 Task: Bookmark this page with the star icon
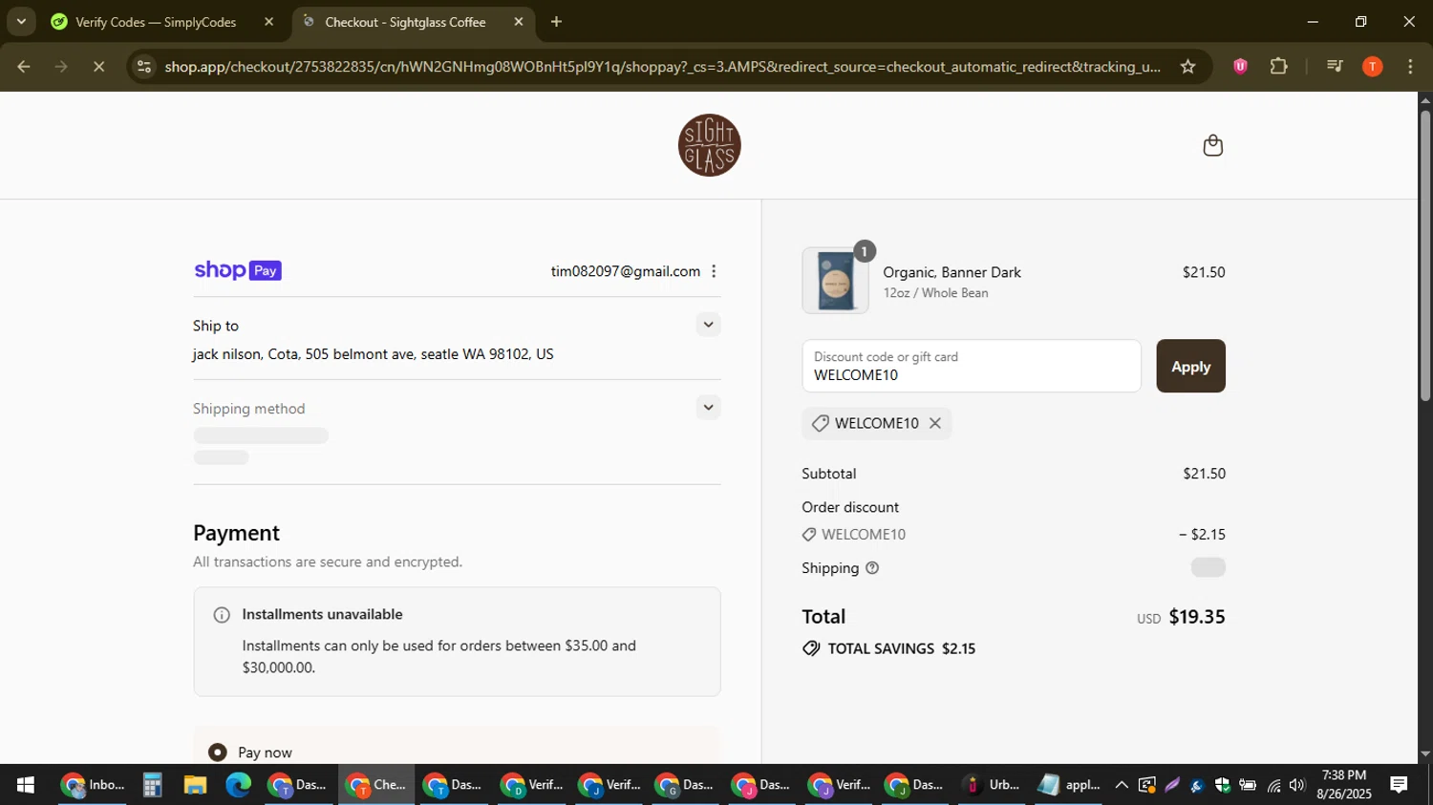point(1187,67)
